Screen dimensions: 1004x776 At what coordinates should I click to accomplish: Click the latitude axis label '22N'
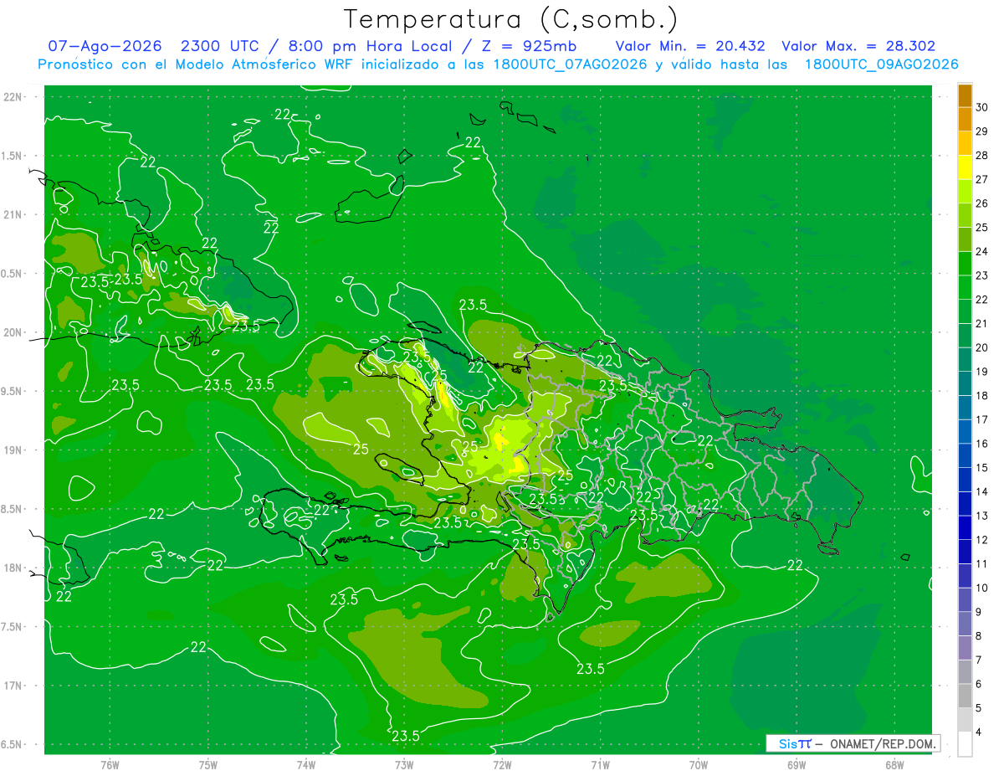[x=13, y=96]
